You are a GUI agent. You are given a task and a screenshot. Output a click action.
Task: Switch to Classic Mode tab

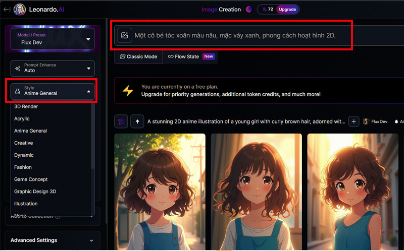(138, 56)
